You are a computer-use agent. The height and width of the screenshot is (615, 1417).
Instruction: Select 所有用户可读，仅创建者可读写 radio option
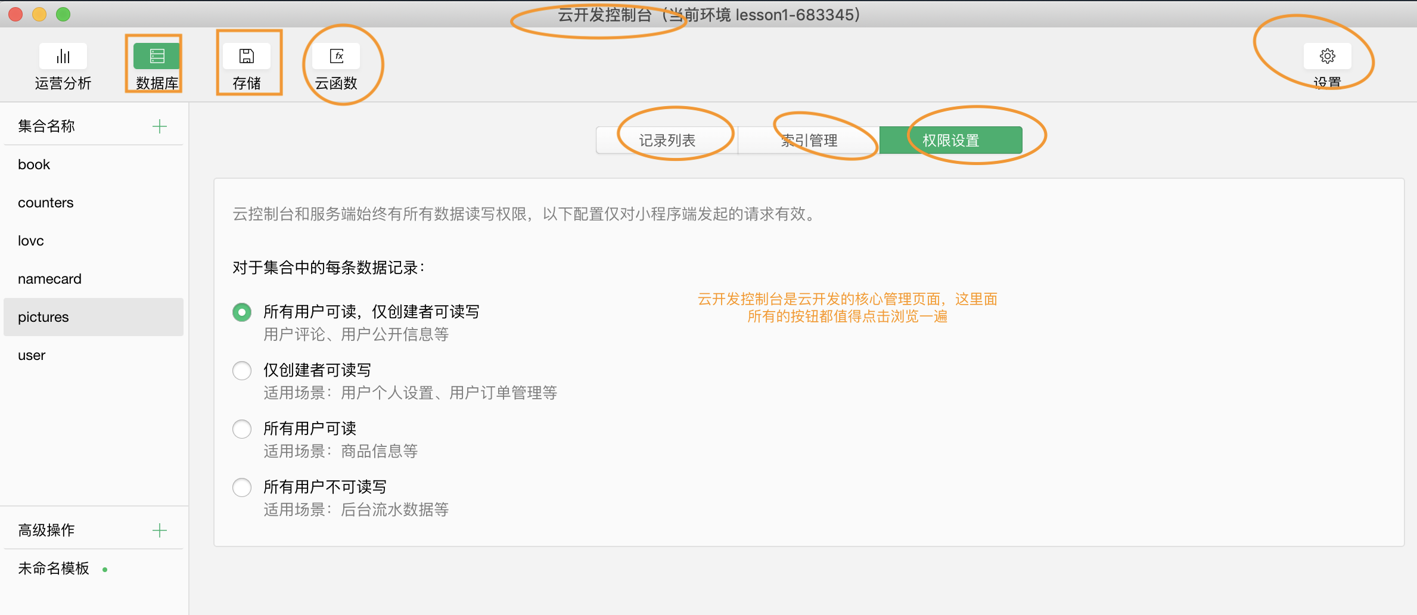242,312
